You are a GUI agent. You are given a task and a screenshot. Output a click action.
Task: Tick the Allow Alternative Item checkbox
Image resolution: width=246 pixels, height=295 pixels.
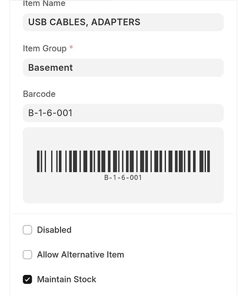point(27,255)
